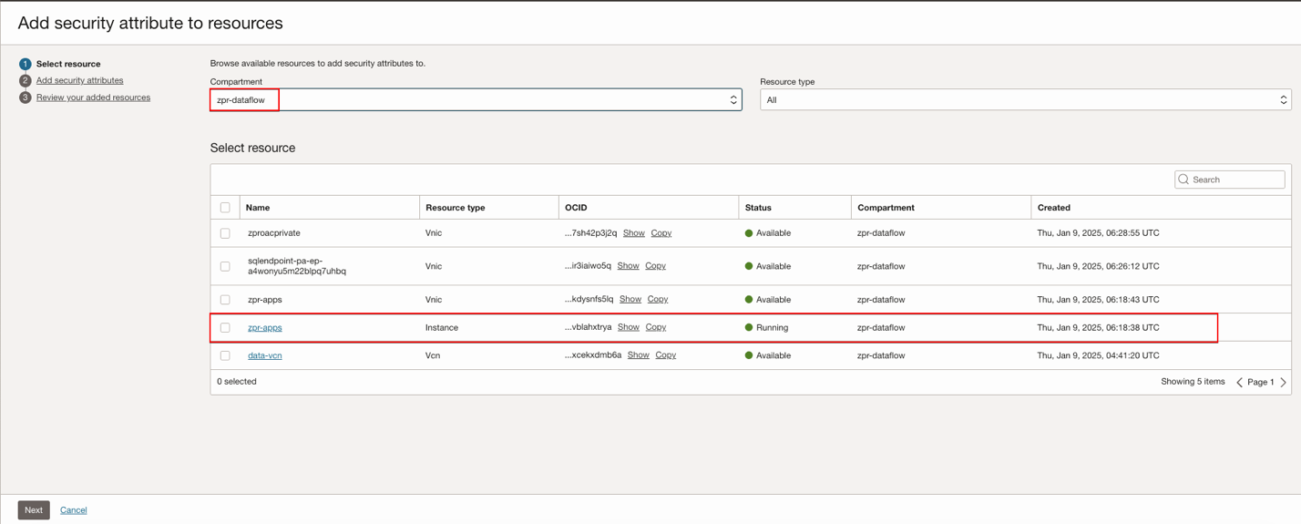This screenshot has width=1301, height=524.
Task: Go to next page arrow
Action: click(x=1283, y=382)
